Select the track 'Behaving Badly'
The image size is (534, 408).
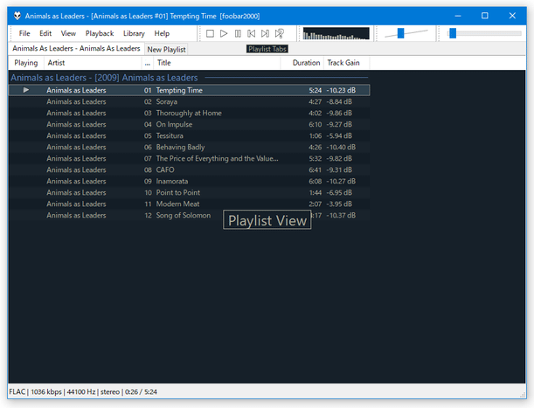189,147
